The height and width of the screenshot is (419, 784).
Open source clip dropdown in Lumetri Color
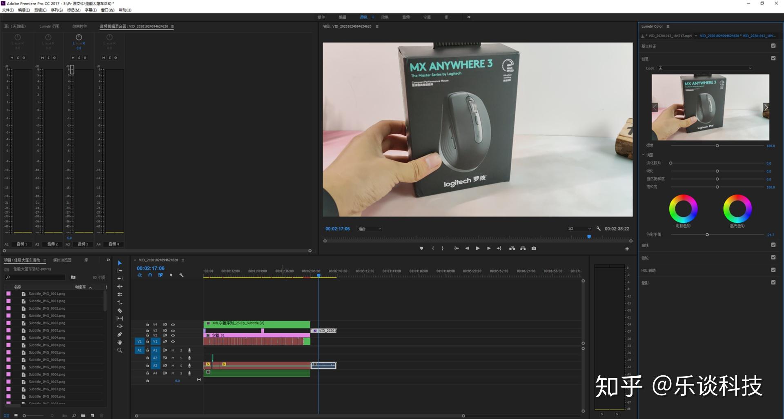click(x=696, y=36)
